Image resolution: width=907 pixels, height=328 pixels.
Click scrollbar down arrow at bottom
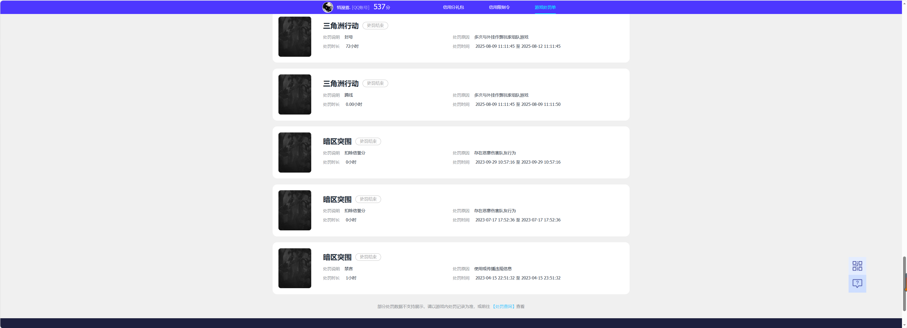(x=904, y=325)
